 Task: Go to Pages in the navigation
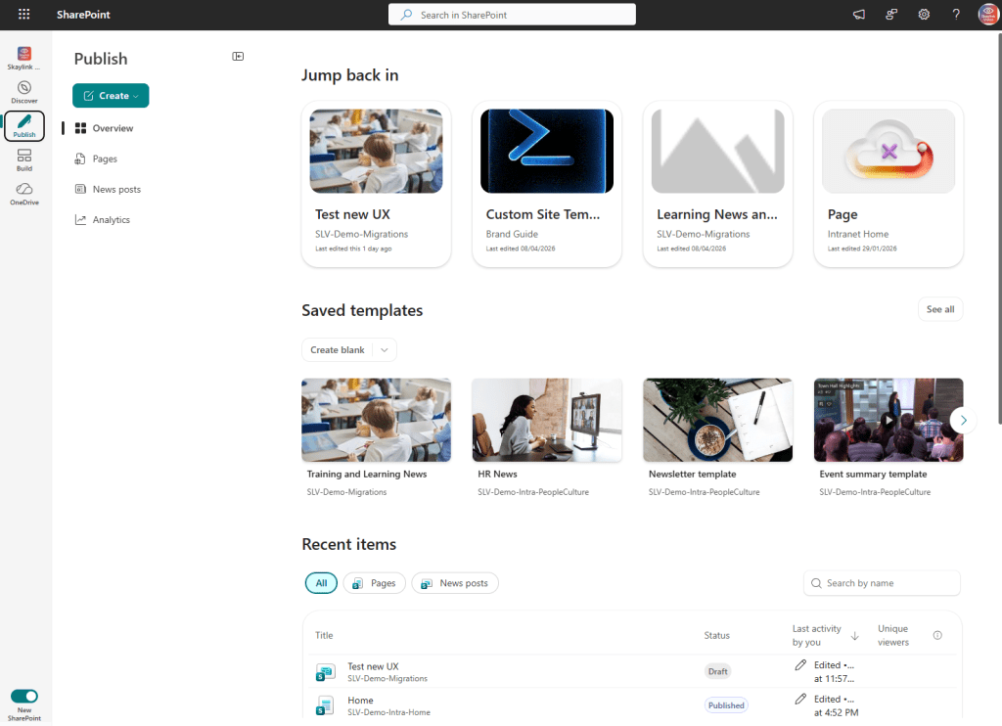tap(105, 159)
